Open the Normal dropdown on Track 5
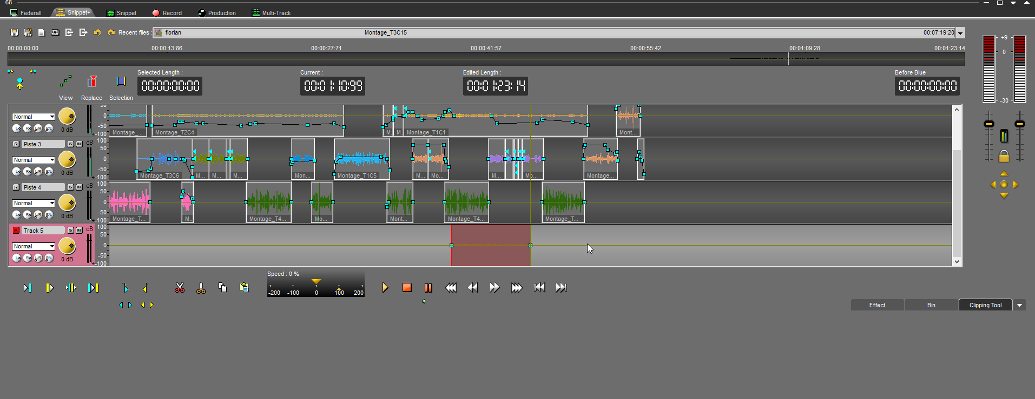The image size is (1035, 399). (34, 246)
